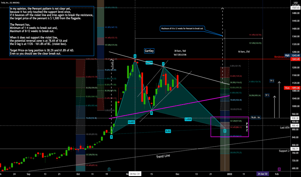Click point D marker in the PRZ box

point(224,131)
